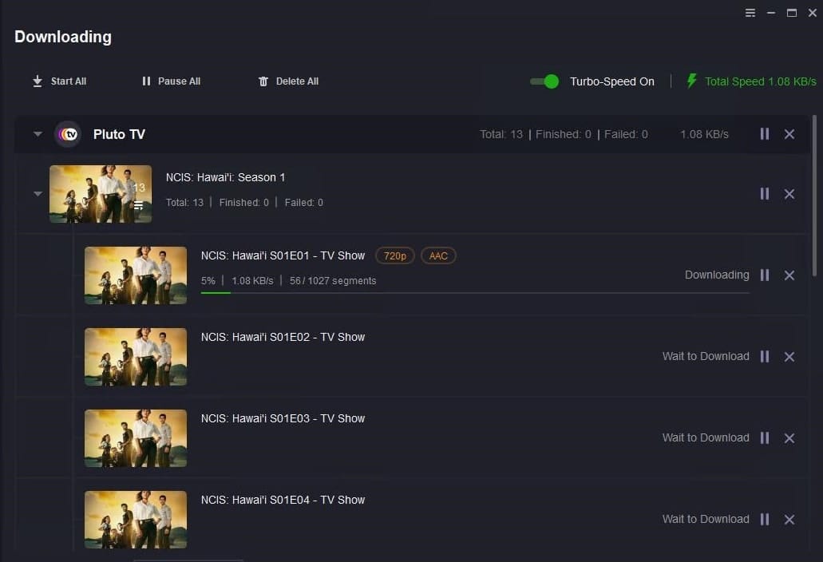
Task: Click the download list vertical scrollbar
Action: click(814, 200)
